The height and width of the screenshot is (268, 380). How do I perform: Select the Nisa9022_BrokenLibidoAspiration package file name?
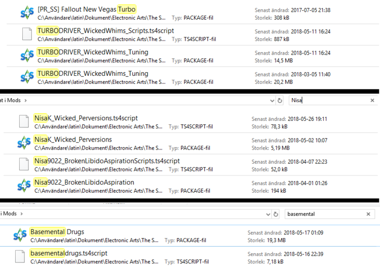click(84, 183)
